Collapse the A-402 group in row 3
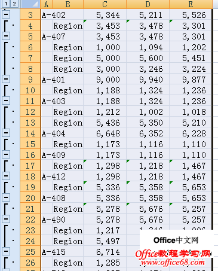Viewport: 218px width, 271px height. pos(6,14)
